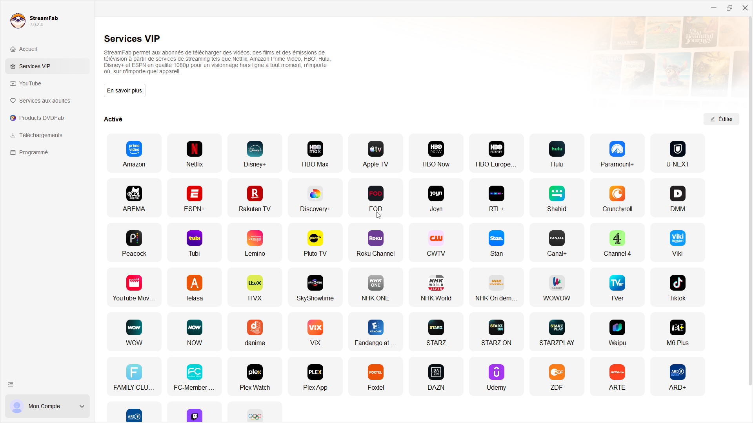Open the Peacock service tile

point(134,242)
